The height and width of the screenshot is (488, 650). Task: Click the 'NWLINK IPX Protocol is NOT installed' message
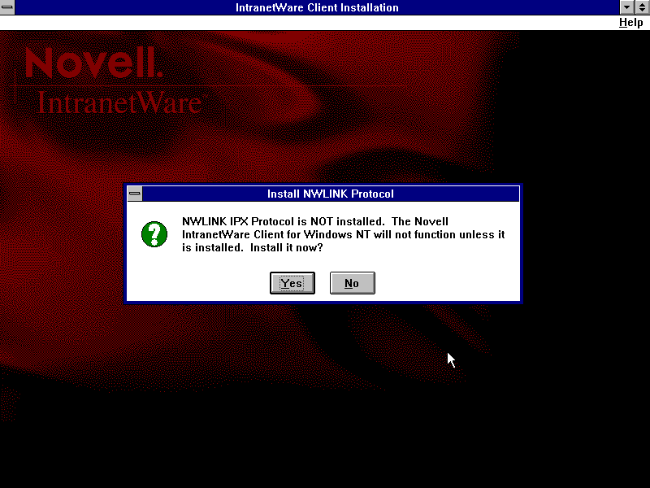[343, 234]
